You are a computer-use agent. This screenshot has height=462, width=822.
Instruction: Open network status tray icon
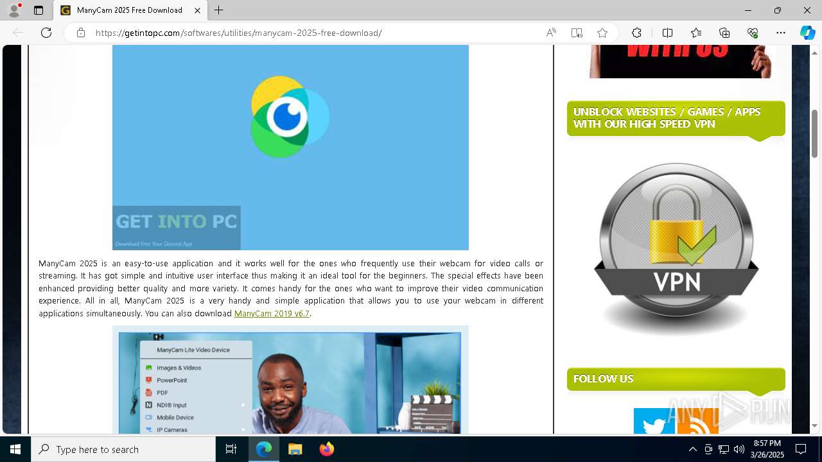723,449
